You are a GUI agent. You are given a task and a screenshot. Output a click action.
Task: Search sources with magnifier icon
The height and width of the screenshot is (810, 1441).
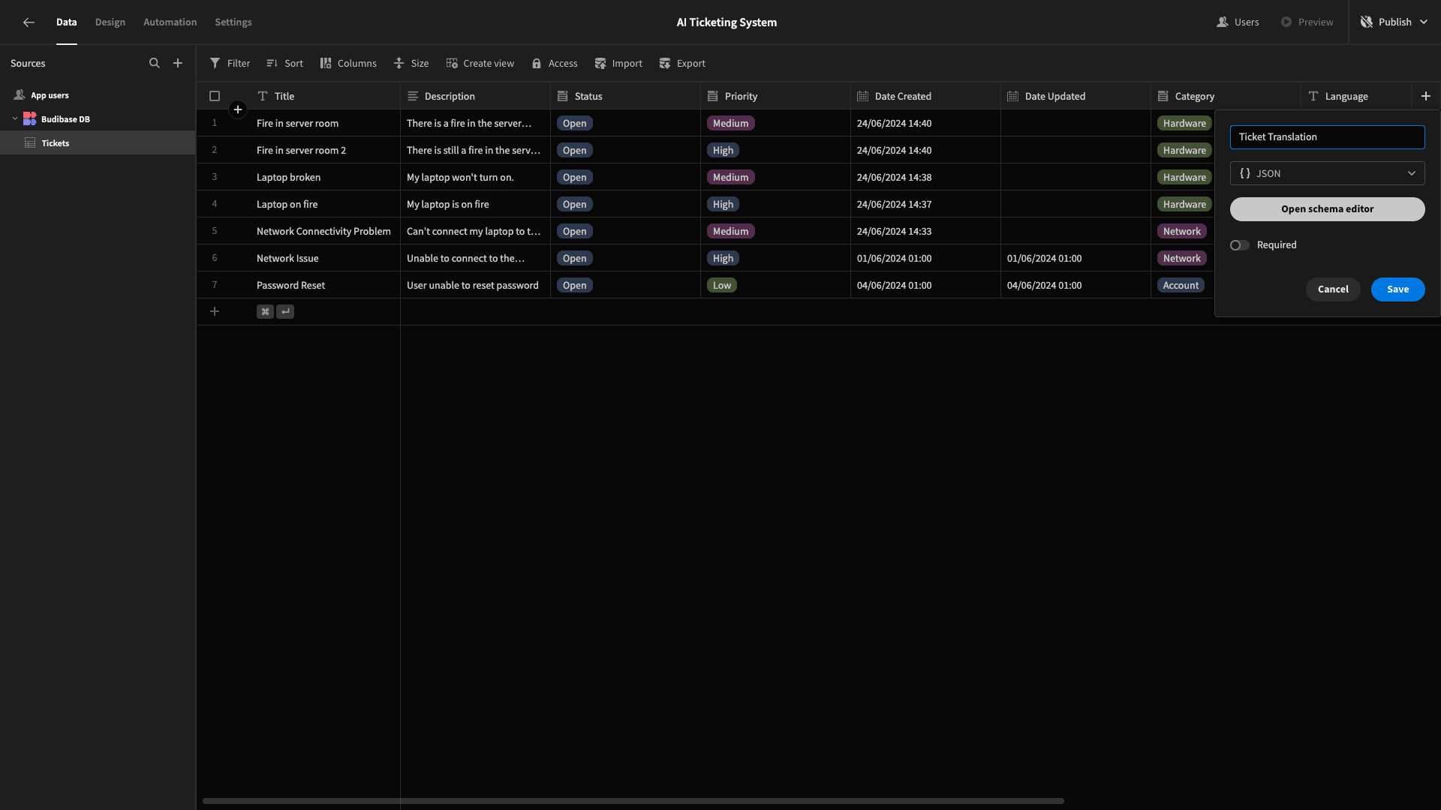pyautogui.click(x=155, y=64)
